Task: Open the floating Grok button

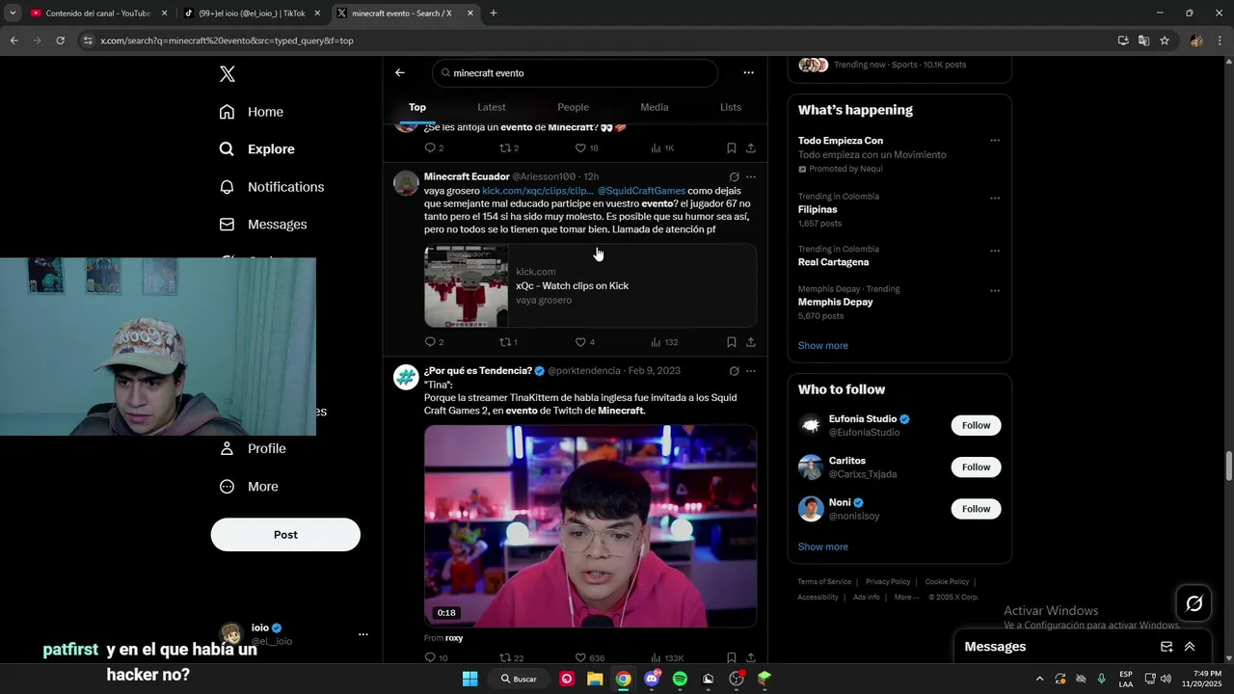Action: (x=1194, y=603)
